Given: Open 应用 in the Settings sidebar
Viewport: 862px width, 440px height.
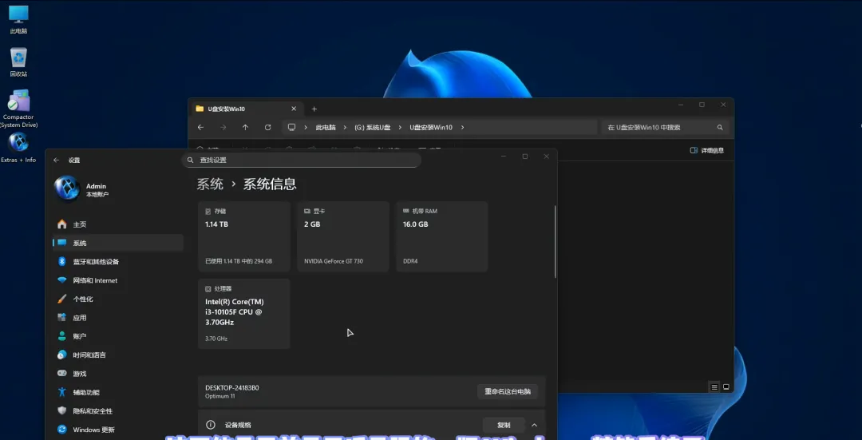Looking at the screenshot, I should click(118, 318).
